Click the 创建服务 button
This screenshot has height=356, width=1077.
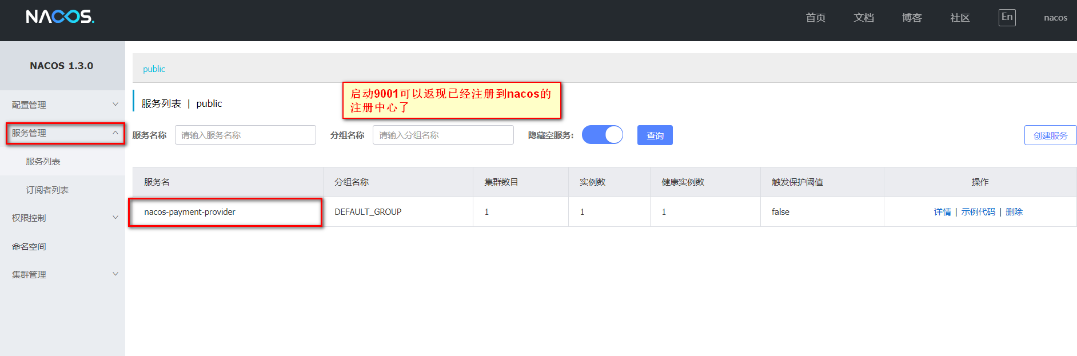click(x=1050, y=135)
